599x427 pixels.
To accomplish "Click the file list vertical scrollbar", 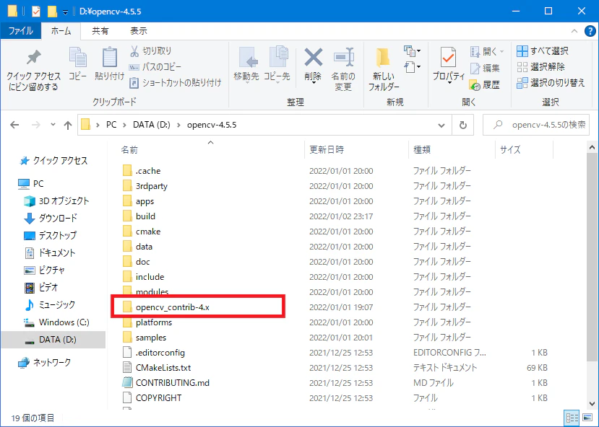I will click(x=592, y=257).
